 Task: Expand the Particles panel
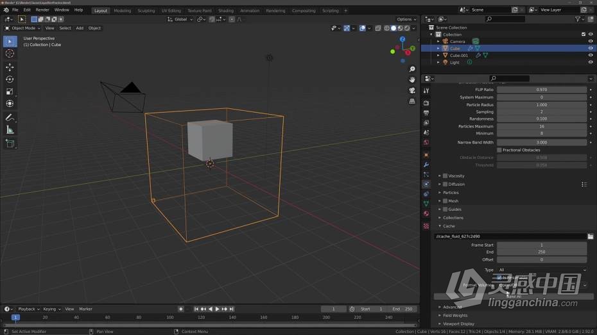coord(451,193)
